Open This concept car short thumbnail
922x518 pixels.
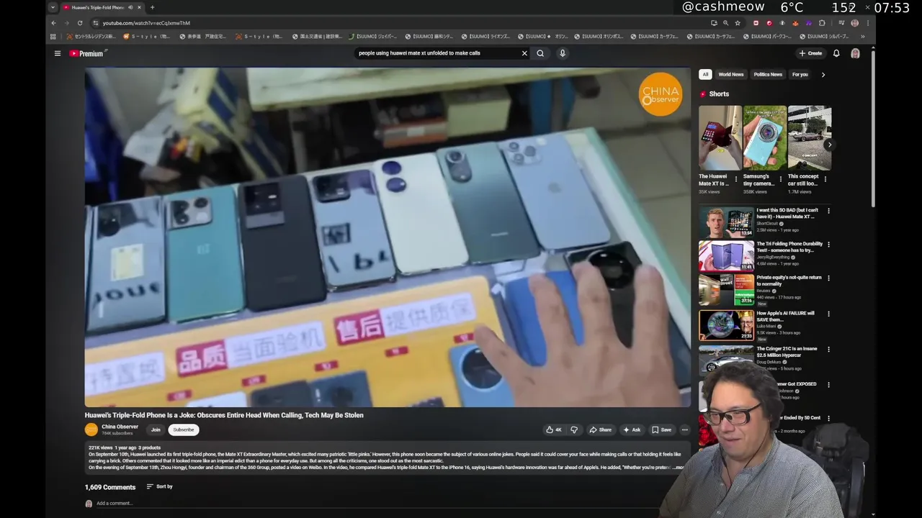810,137
